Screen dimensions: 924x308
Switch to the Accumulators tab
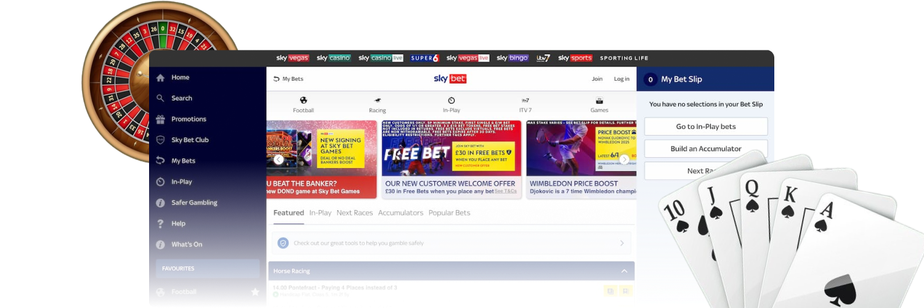point(401,213)
